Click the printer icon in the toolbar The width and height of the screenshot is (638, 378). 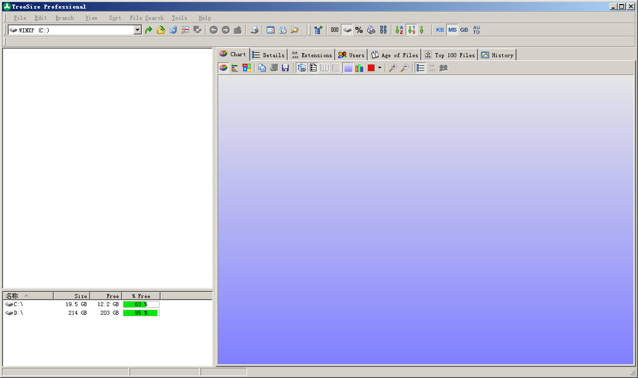click(x=254, y=30)
